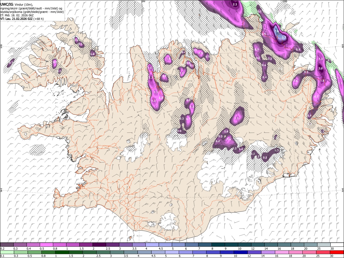Click the "0.1" label under bottom legend row
Screen dimensions: 344x258
pos(2,256)
